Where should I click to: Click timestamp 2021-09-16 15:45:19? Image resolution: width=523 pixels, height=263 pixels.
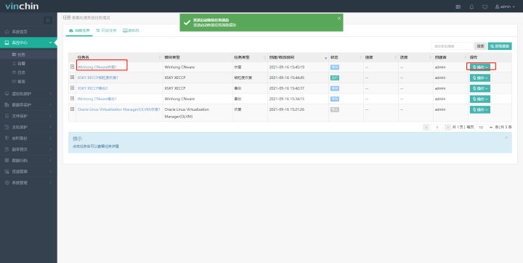(x=286, y=67)
